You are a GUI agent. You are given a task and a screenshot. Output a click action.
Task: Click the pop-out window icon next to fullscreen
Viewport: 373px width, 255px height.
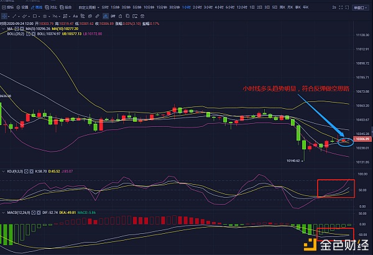(347, 7)
